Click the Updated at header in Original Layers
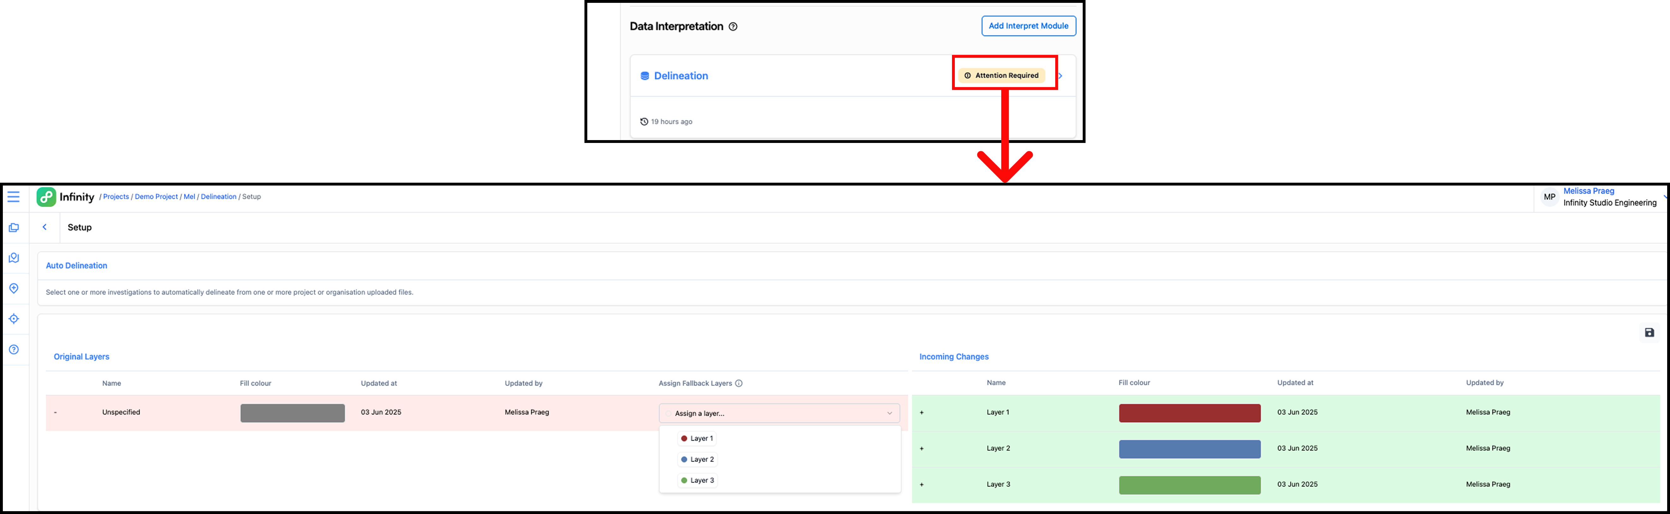Screen dimensions: 1670x514 (x=379, y=383)
